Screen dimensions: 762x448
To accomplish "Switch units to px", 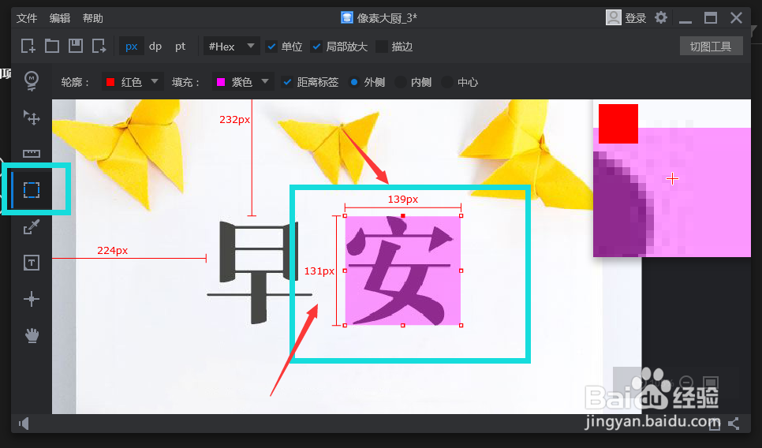I will (131, 47).
